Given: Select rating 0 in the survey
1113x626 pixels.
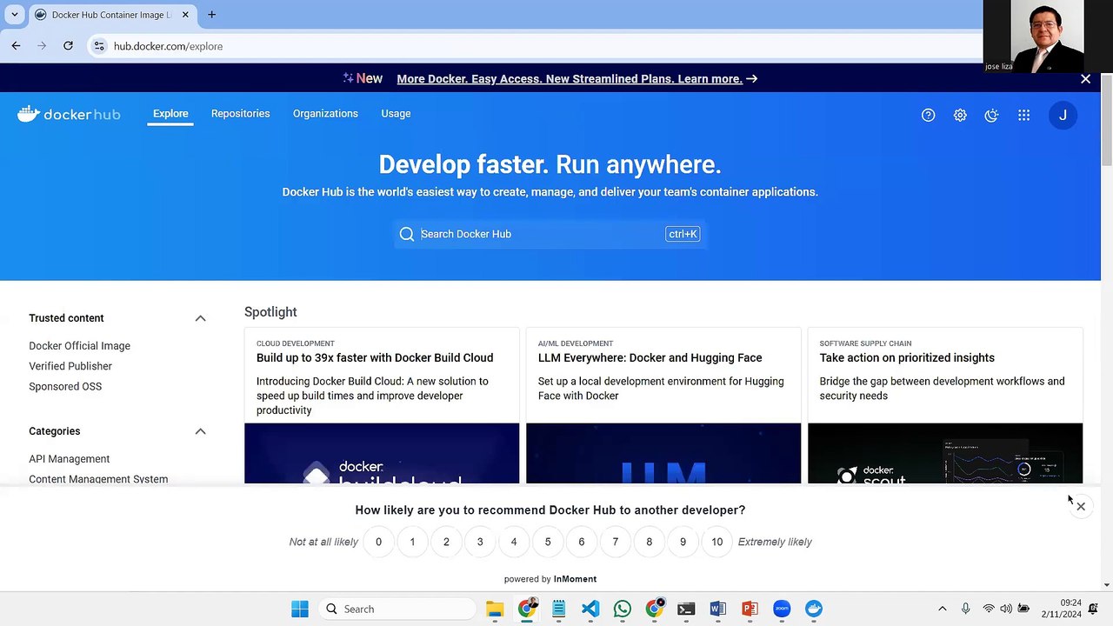Looking at the screenshot, I should (x=378, y=542).
